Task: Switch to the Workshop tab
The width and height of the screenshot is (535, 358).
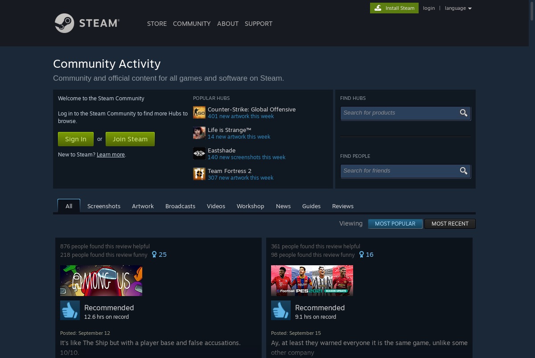Action: pyautogui.click(x=251, y=206)
